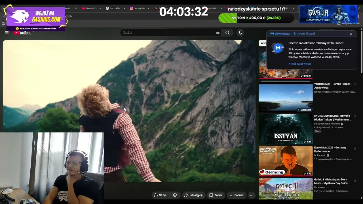Visit the Berserker Battle Anthems channel
This screenshot has height=204, width=363.
(x=327, y=124)
